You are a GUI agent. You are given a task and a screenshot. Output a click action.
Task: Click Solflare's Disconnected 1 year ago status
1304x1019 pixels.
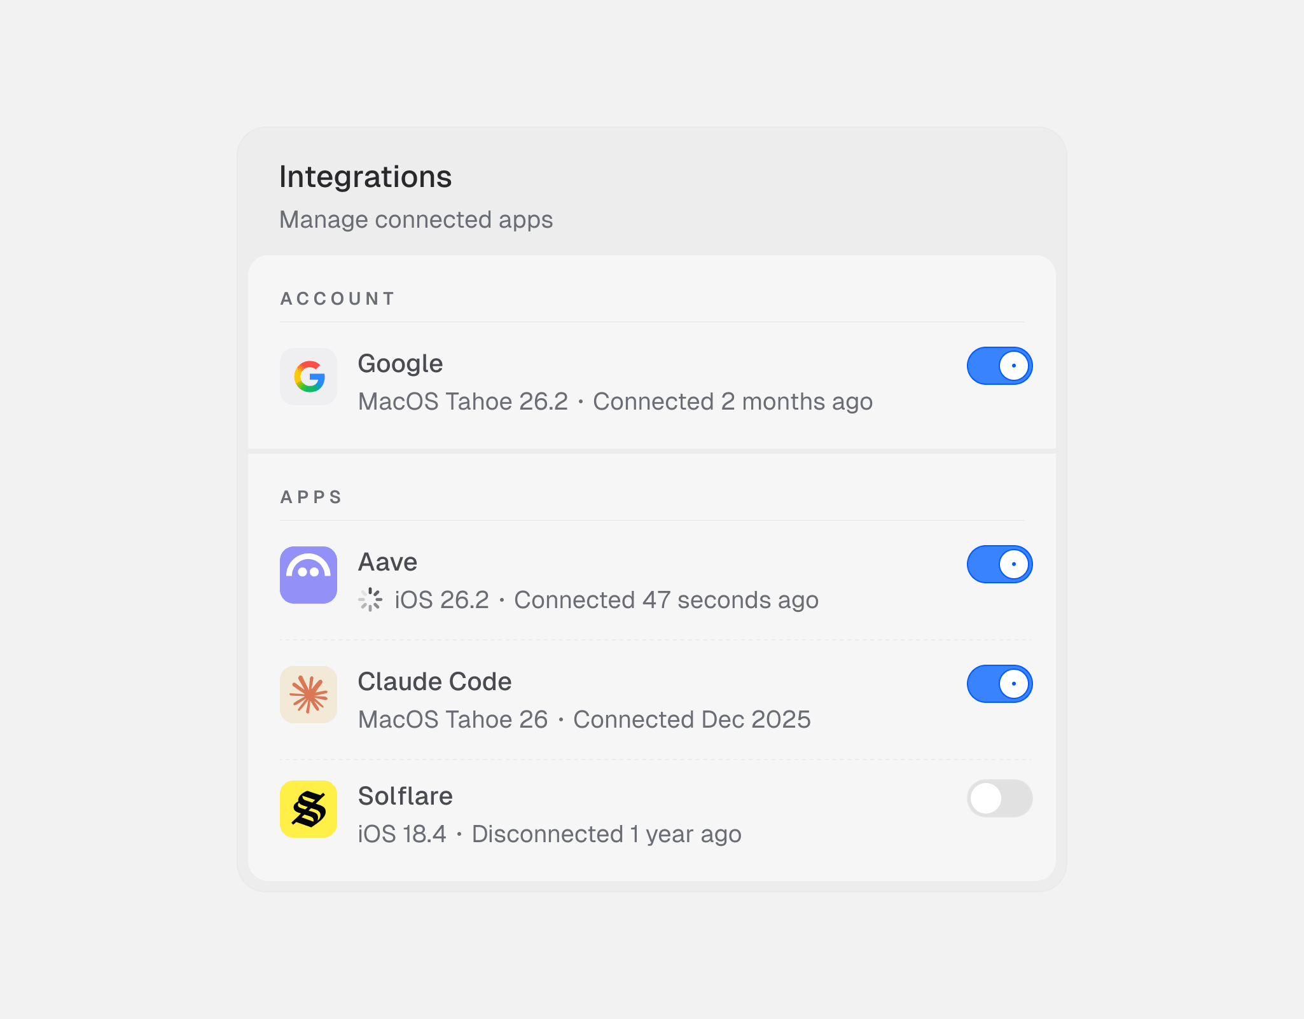click(x=606, y=835)
